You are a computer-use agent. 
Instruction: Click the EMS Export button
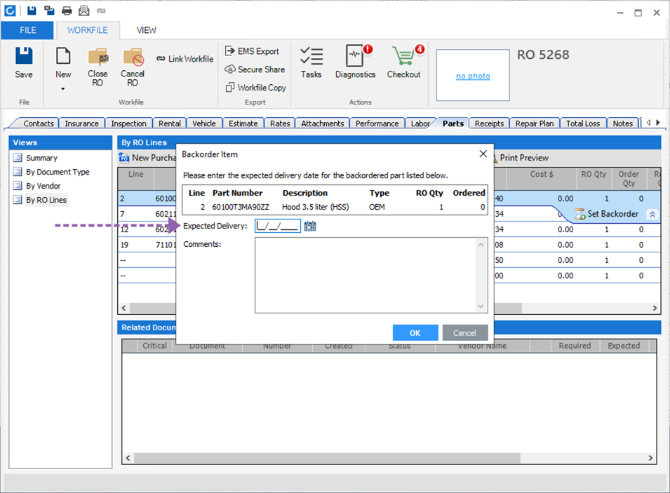[252, 51]
